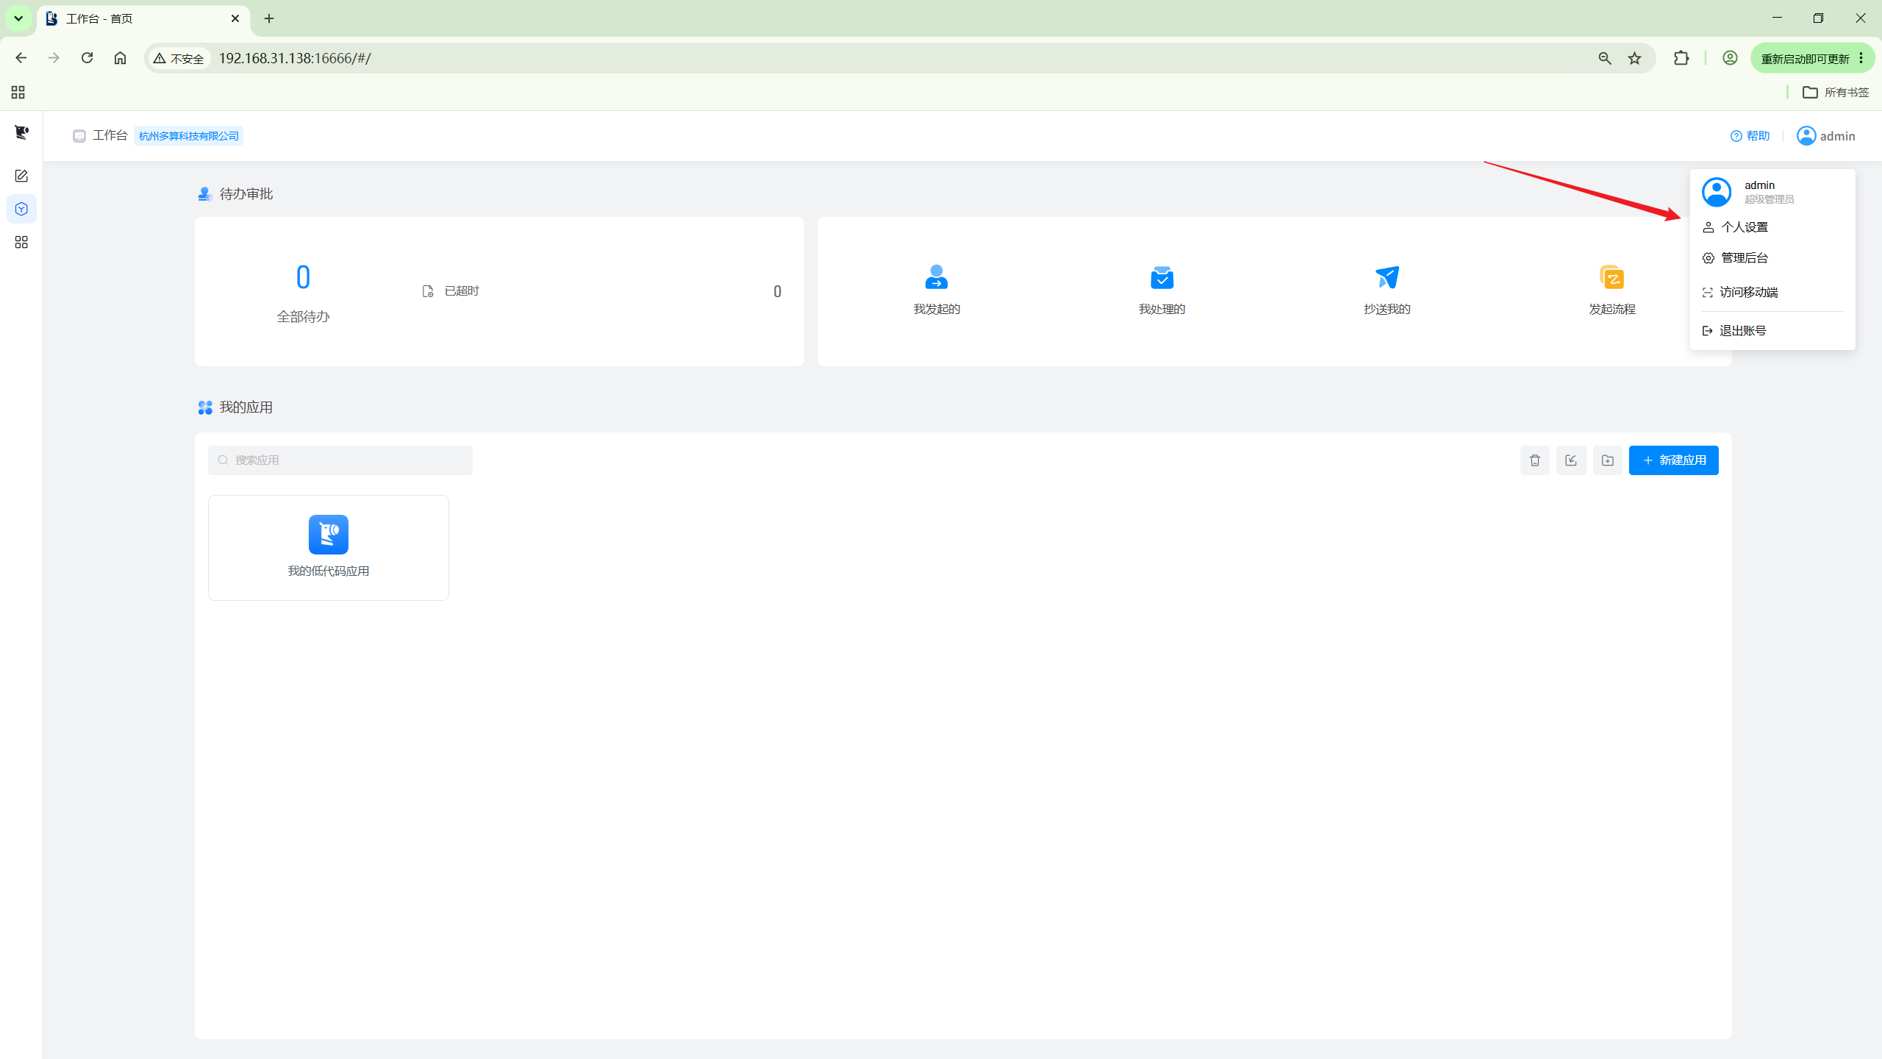Select 个人设置 from the user menu

click(1772, 227)
